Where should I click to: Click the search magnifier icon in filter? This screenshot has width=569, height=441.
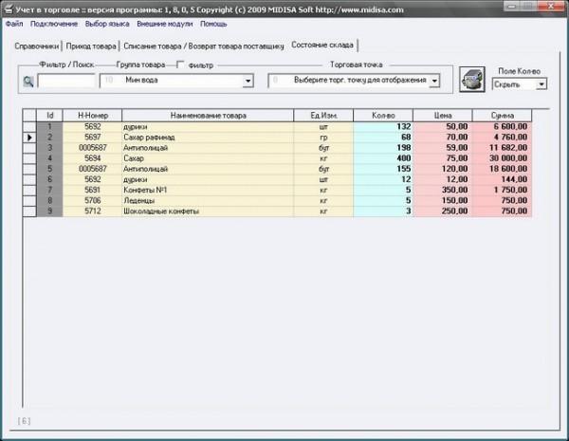(x=28, y=82)
